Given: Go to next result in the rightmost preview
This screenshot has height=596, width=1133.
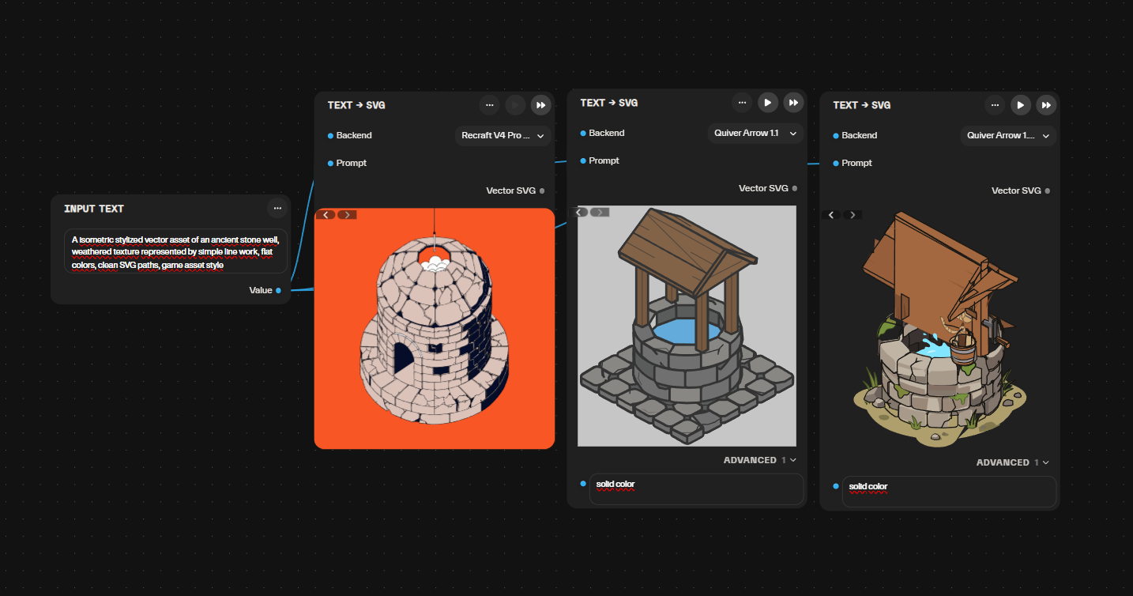Looking at the screenshot, I should [852, 215].
